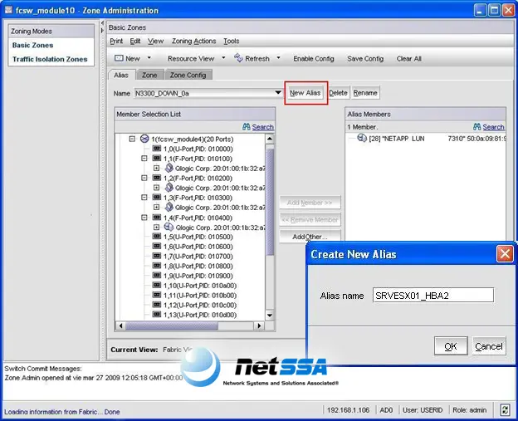Expand the Qlogic Corp entry under port 1,2

[157, 188]
